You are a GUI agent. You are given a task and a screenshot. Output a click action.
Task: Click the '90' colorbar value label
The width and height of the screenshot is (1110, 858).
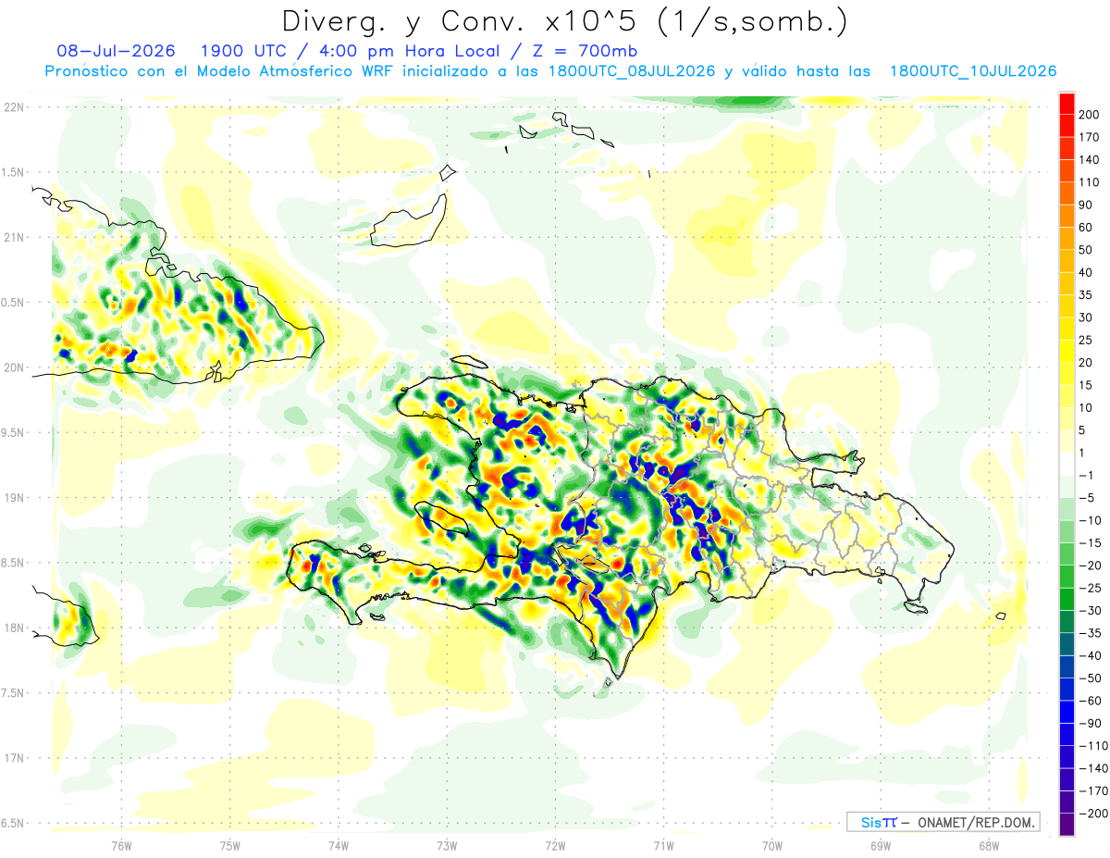click(1086, 205)
